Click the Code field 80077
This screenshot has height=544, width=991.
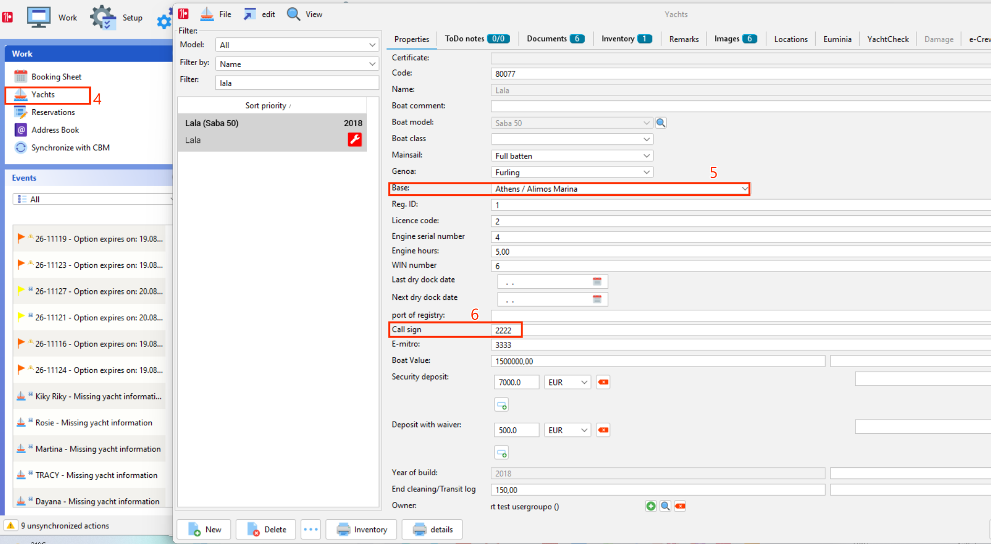pyautogui.click(x=741, y=74)
